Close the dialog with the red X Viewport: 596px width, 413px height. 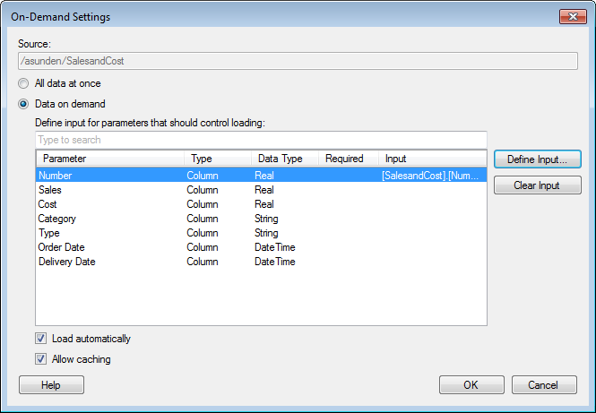(x=572, y=16)
